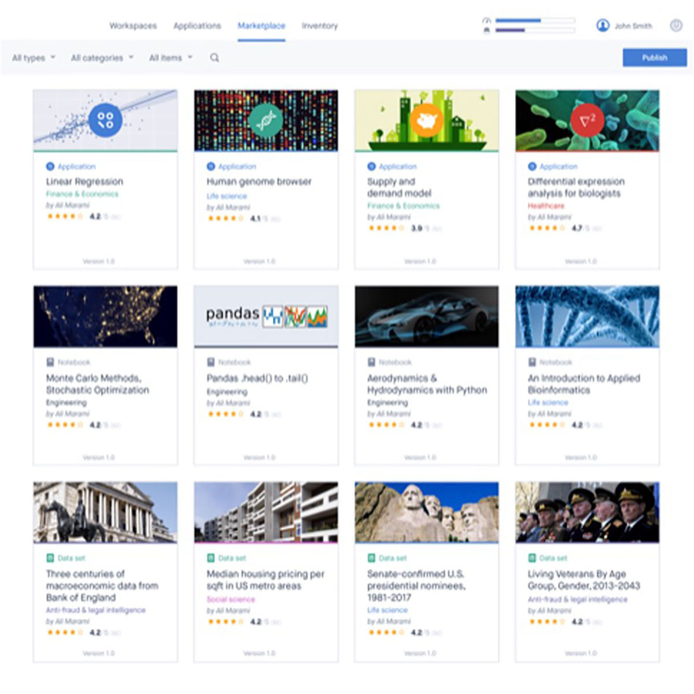Click the Data set icon on Living Veterans card
This screenshot has height=694, width=694.
(x=532, y=558)
